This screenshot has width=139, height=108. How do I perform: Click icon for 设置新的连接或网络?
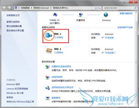click(x=48, y=67)
